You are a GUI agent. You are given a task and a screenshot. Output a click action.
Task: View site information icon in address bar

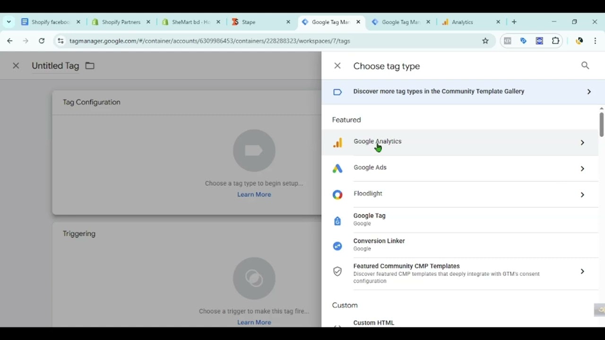coord(60,41)
